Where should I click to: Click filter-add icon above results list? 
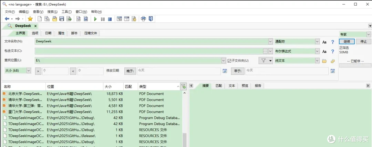[183, 86]
